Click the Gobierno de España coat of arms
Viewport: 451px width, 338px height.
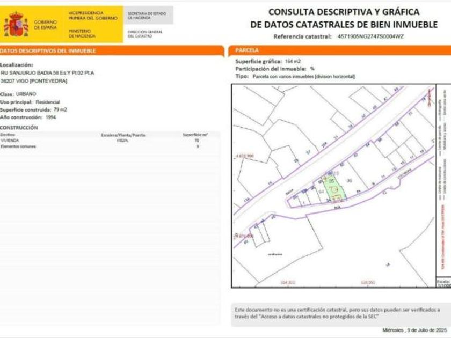(x=16, y=25)
